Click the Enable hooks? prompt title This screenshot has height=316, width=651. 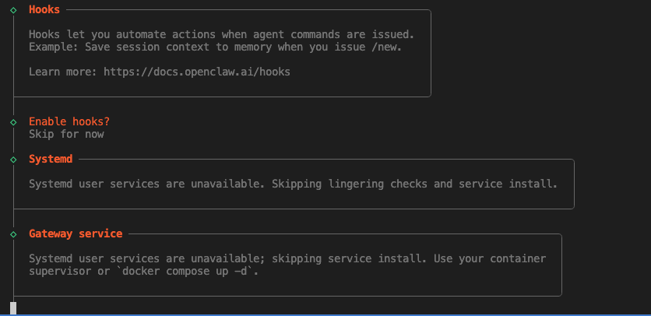coord(69,122)
